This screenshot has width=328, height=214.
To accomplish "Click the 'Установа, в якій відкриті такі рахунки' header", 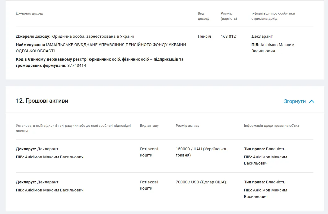I will click(73, 128).
